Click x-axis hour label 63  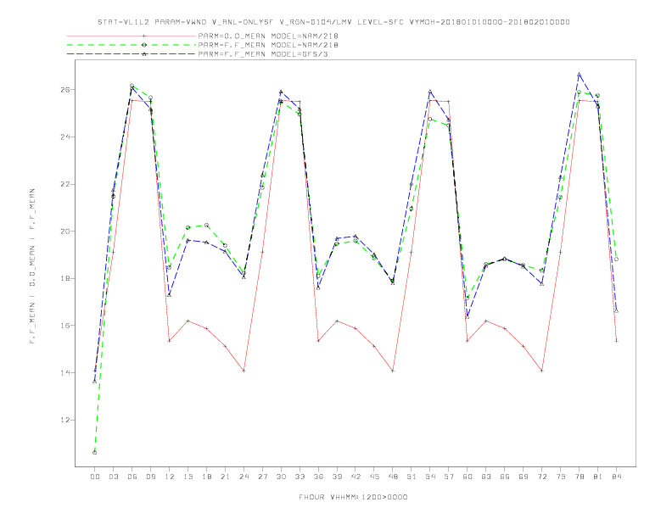coord(486,477)
